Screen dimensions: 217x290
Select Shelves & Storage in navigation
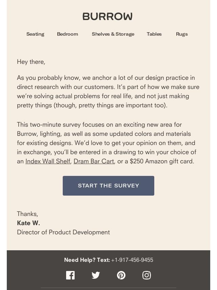(x=113, y=34)
